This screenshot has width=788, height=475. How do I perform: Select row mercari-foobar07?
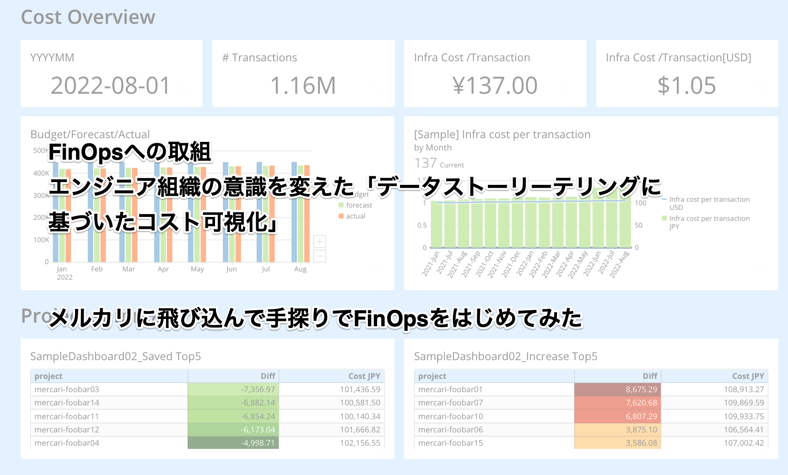pos(591,403)
